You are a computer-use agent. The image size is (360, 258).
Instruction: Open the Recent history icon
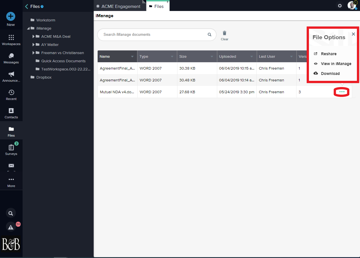[11, 92]
